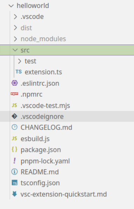Viewport: 134px width, 209px height.
Task: Click the down arrow icon beside vsc-extension-quickstart.md
Action: pyautogui.click(x=14, y=194)
